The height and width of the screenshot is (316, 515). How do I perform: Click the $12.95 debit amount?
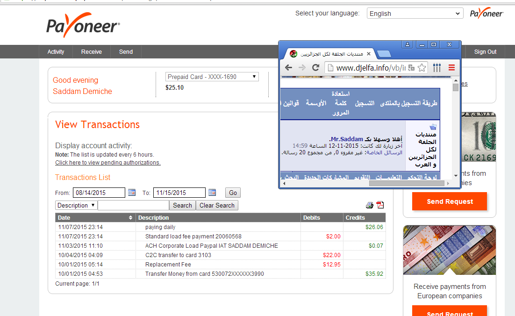[x=332, y=265]
